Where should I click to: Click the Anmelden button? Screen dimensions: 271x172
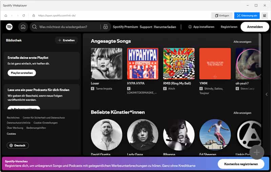pyautogui.click(x=255, y=27)
